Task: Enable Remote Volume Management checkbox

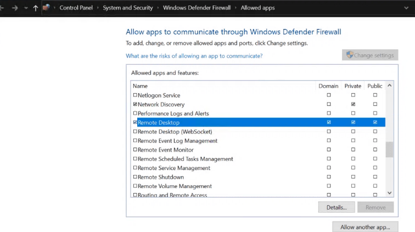Action: (x=135, y=186)
